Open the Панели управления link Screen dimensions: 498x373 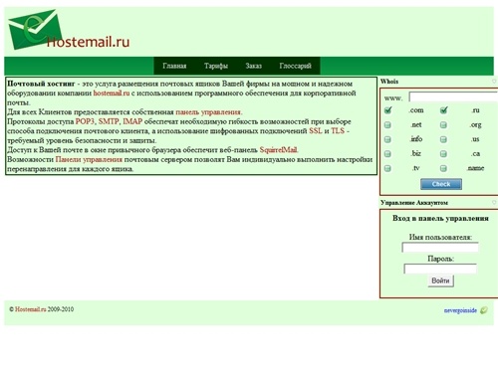[89, 159]
